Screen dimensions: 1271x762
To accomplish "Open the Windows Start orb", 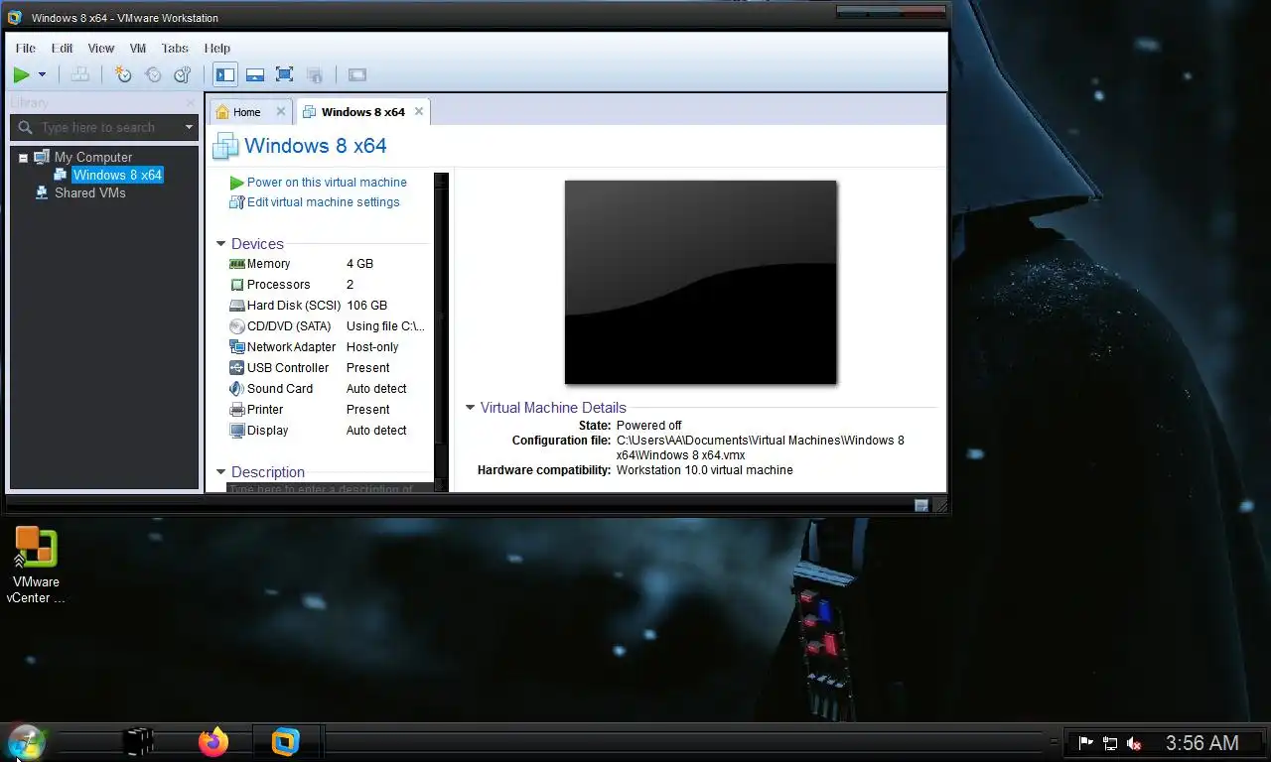I will 25,742.
